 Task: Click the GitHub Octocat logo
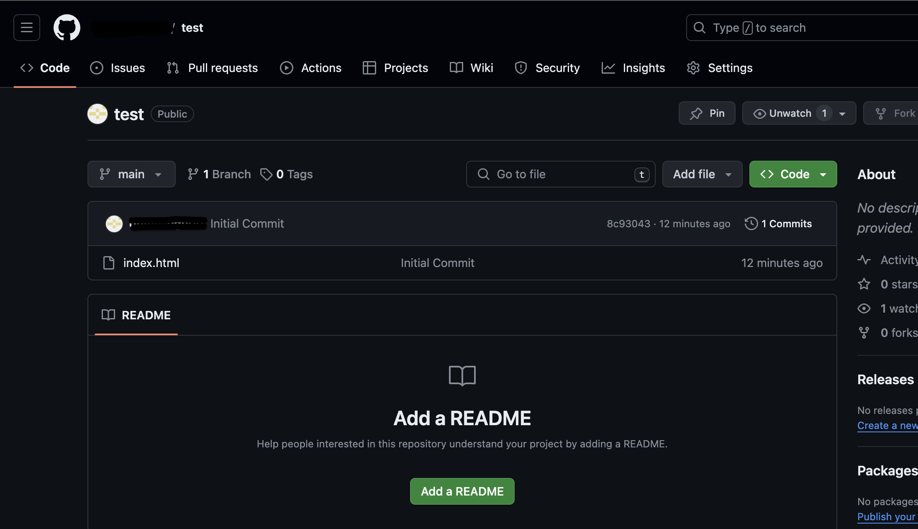pyautogui.click(x=67, y=28)
